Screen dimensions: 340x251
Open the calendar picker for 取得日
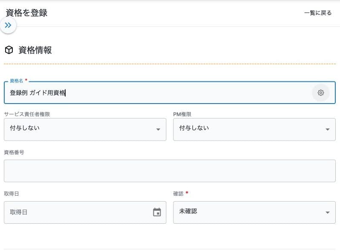[157, 212]
